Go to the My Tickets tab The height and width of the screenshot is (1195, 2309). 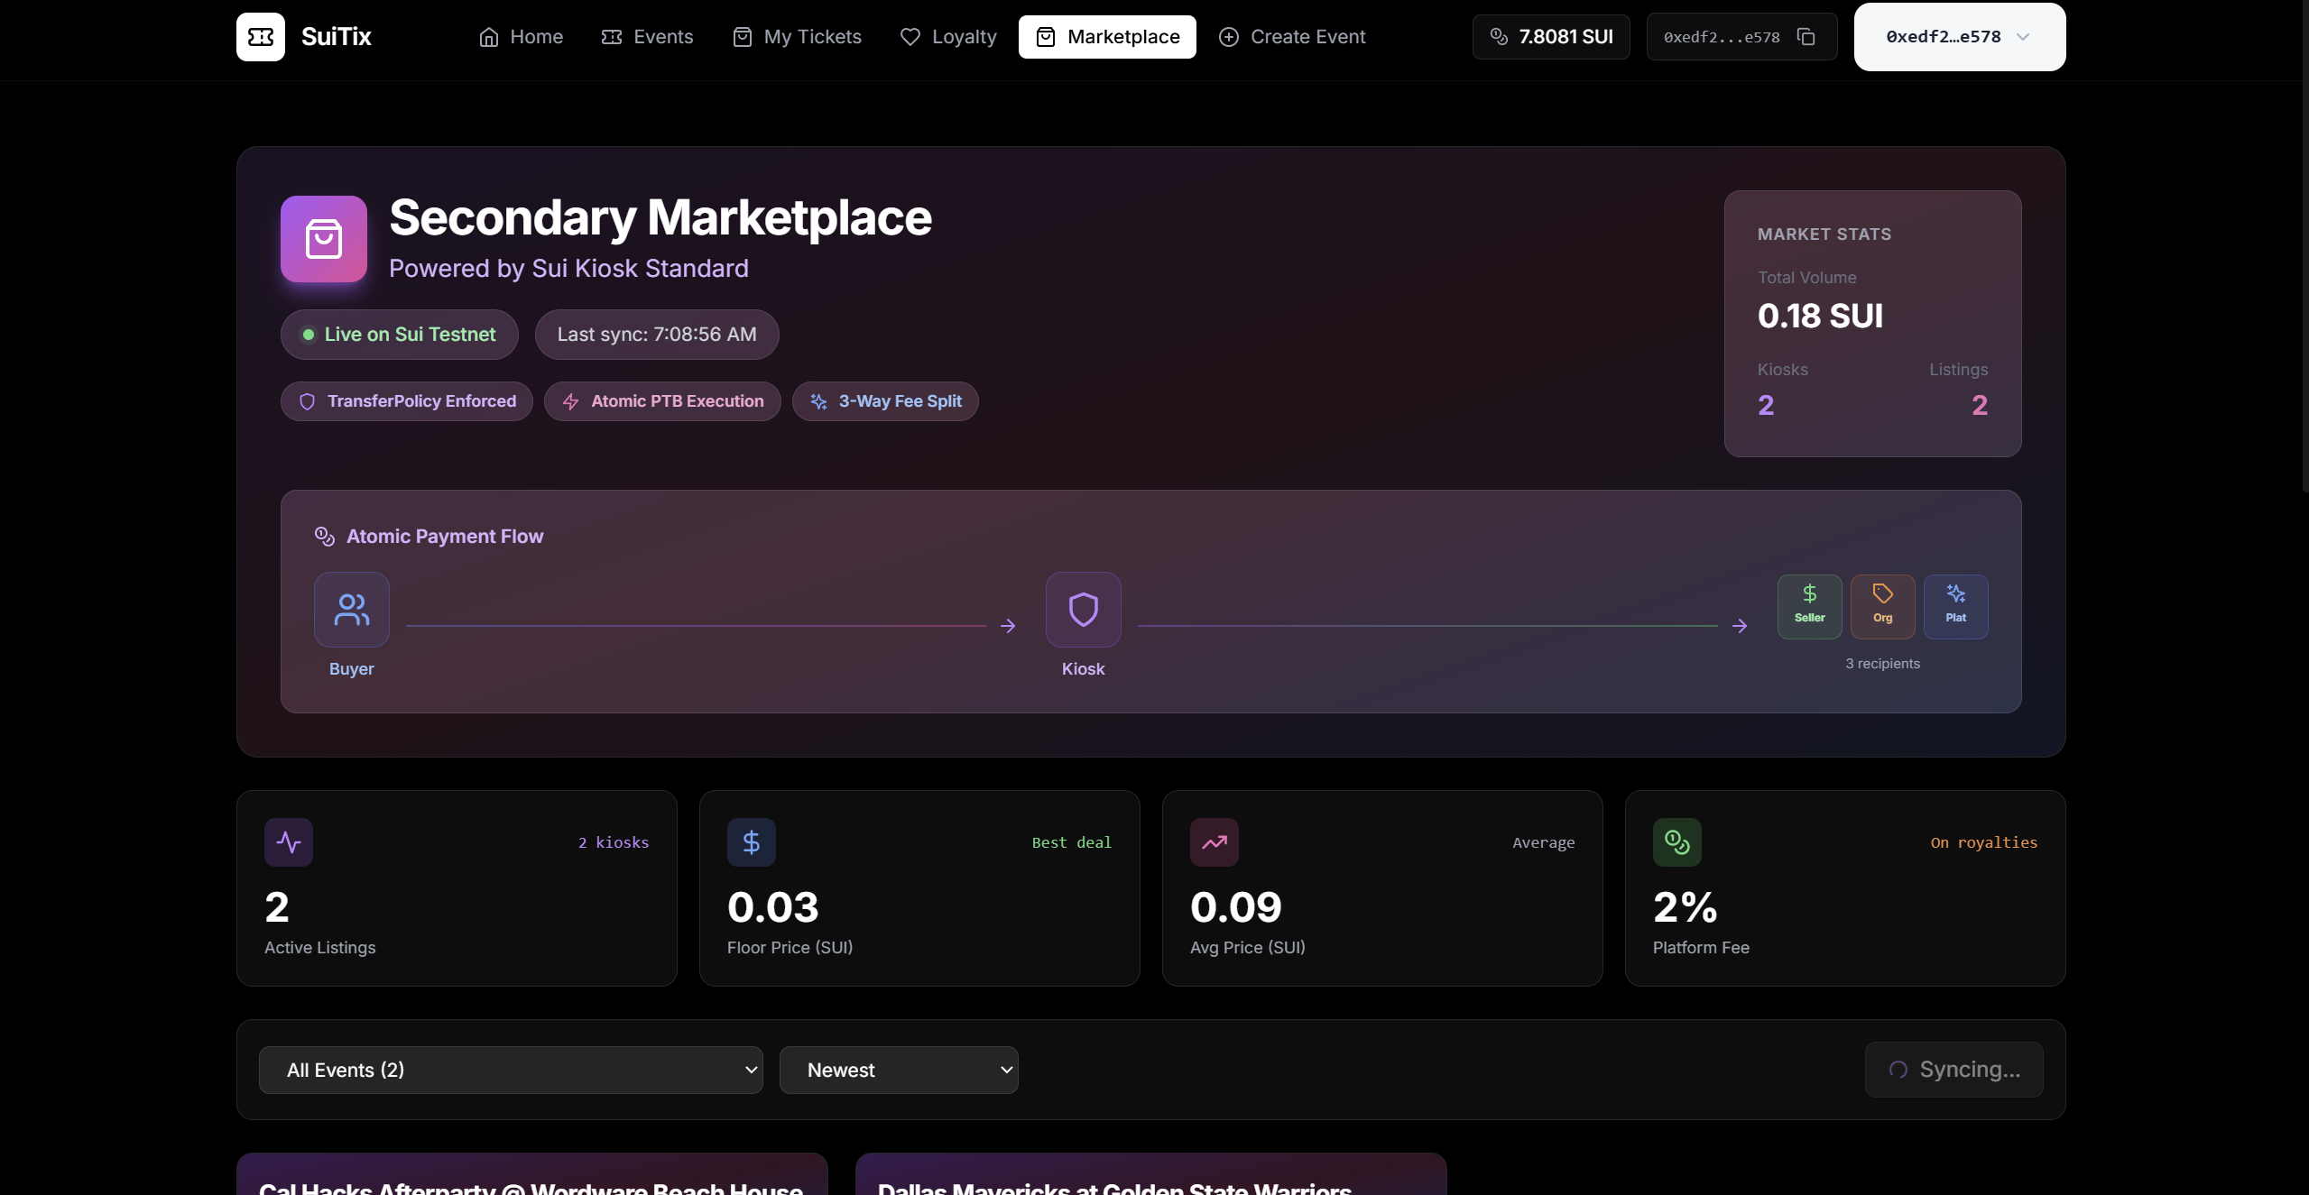[x=797, y=37]
